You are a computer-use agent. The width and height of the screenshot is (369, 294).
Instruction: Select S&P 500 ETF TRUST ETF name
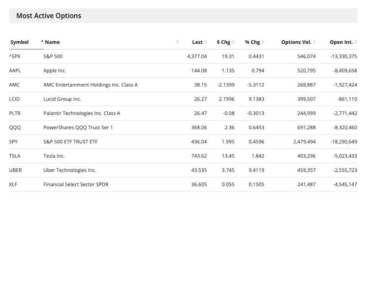click(x=70, y=142)
